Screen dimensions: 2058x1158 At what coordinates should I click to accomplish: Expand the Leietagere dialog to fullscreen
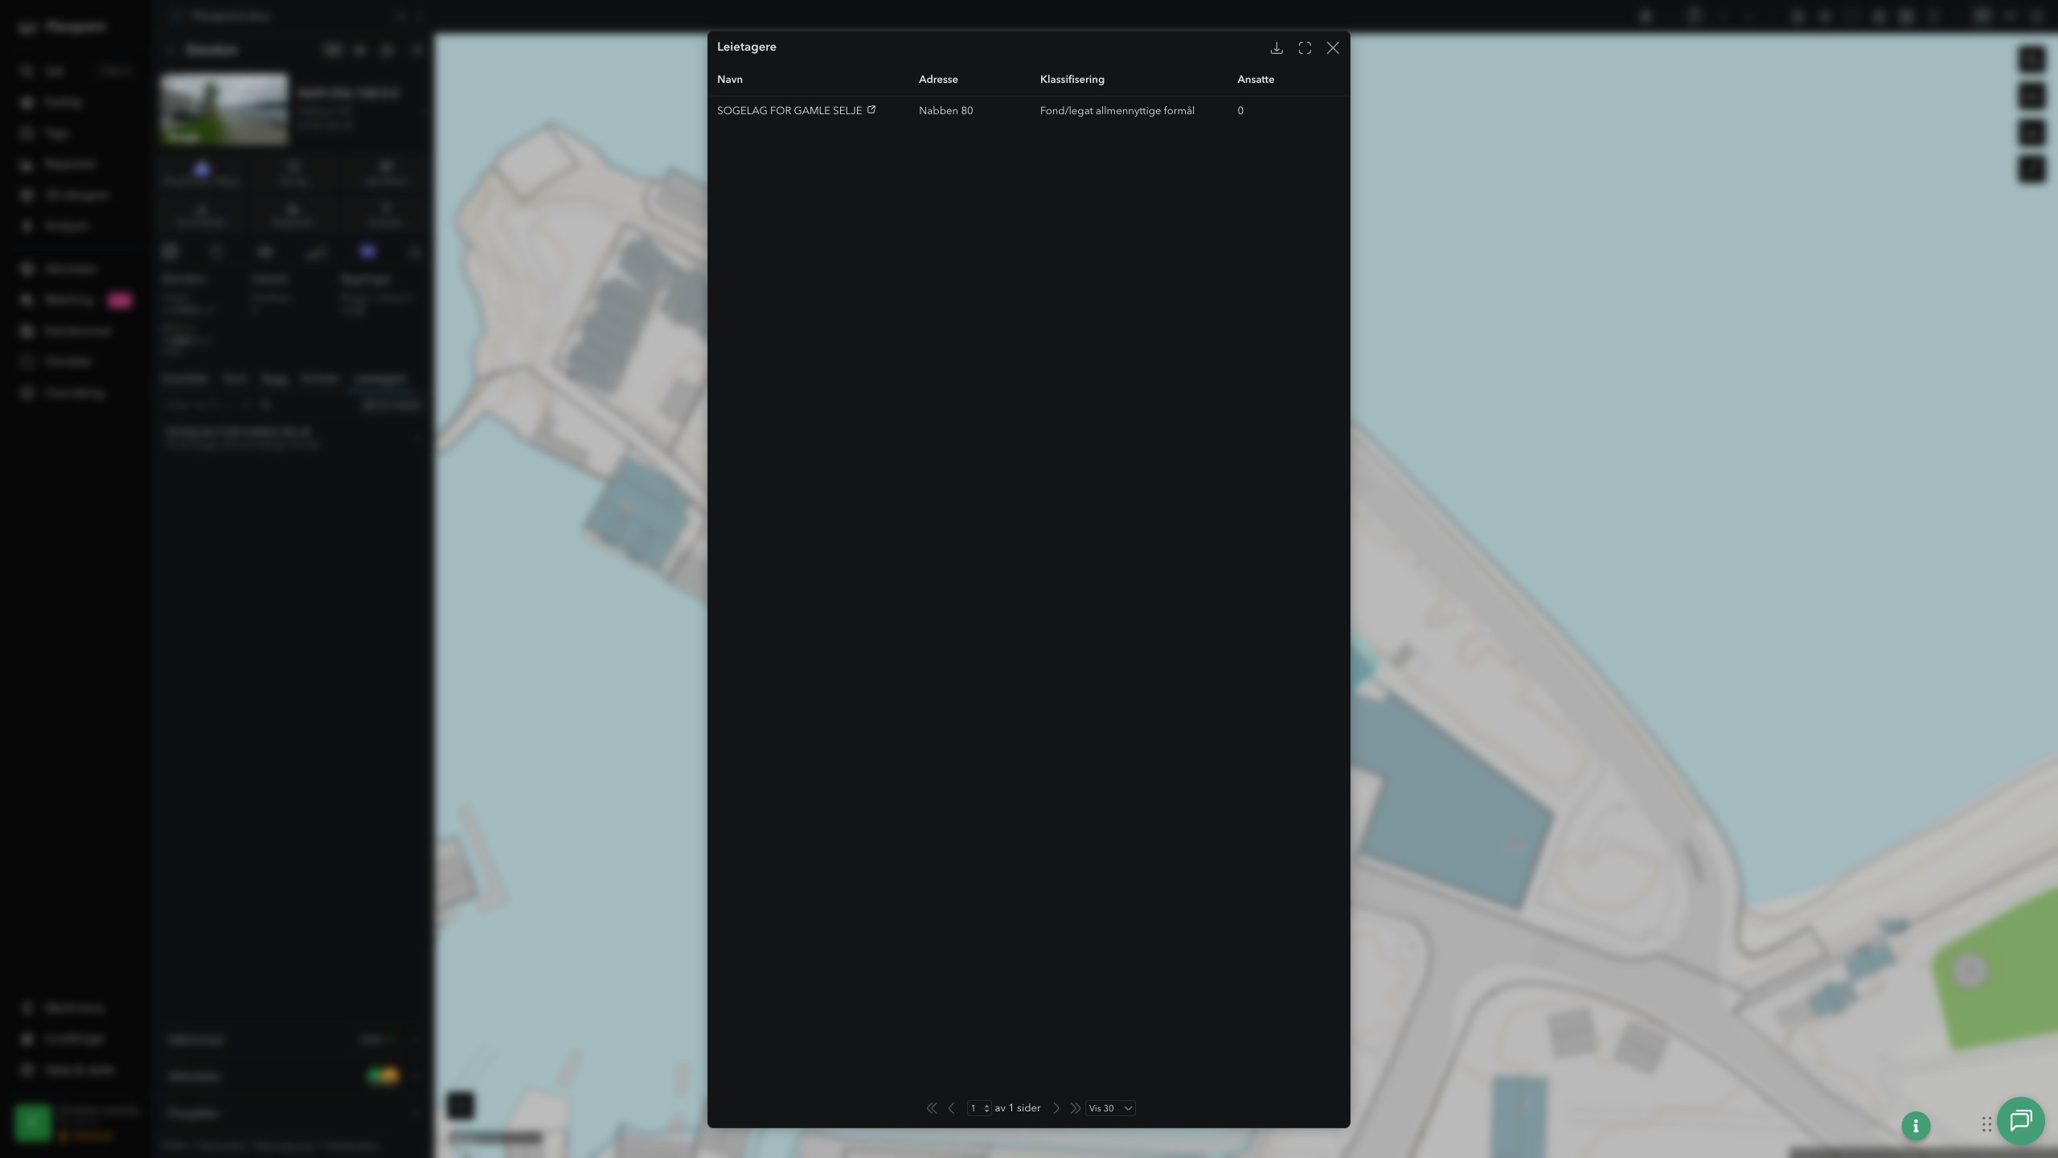pos(1305,48)
